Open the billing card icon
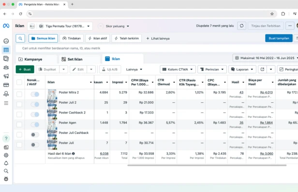The width and height of the screenshot is (298, 192). pos(6,85)
